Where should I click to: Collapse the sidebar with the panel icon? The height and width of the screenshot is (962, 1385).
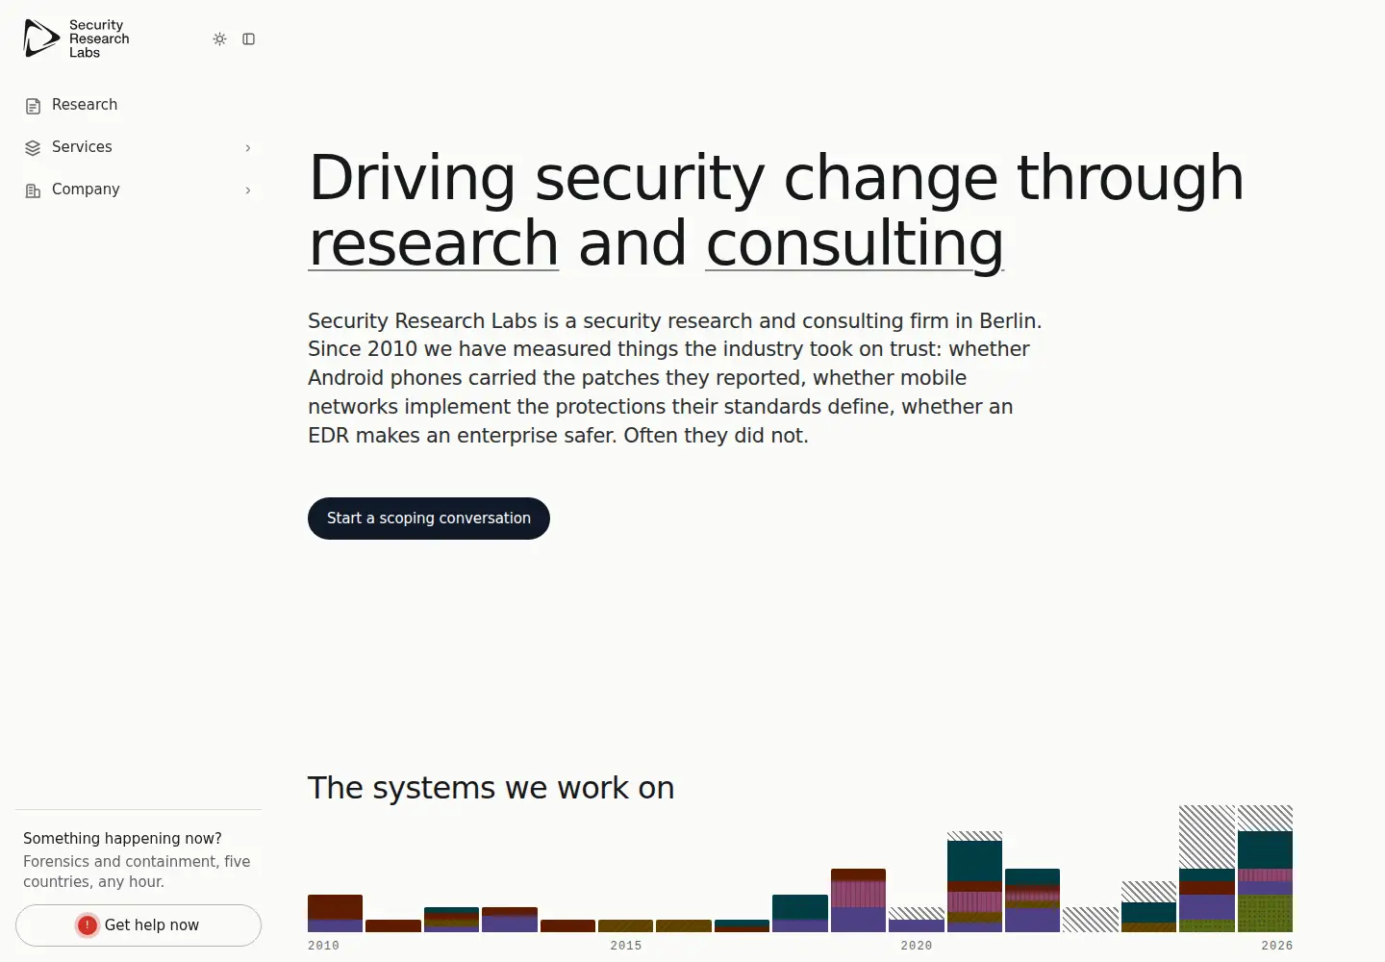(248, 38)
